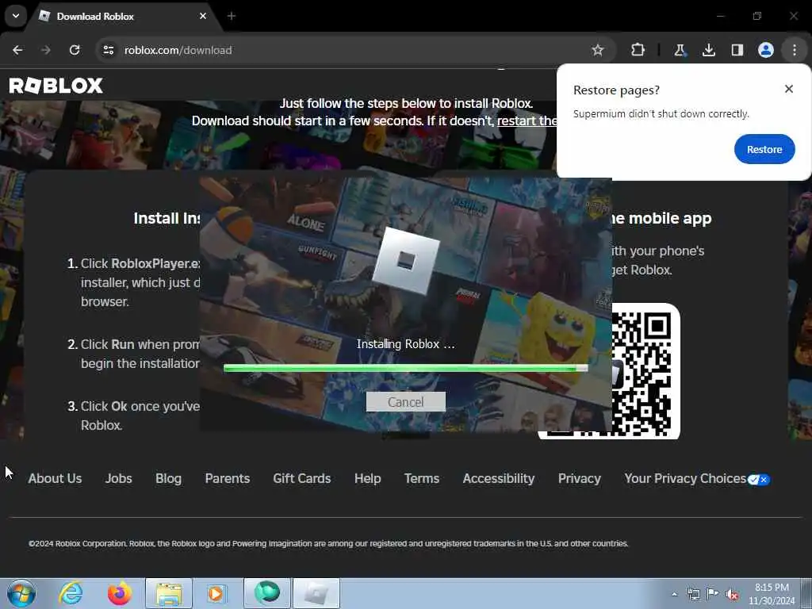Viewport: 812px width, 609px height.
Task: Go back with the browser back arrow
Action: [17, 50]
